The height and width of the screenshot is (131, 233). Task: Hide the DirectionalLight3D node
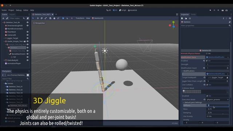[28, 25]
